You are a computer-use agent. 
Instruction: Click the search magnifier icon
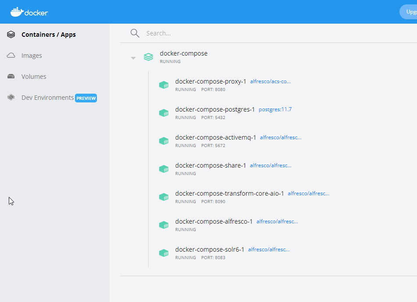[135, 33]
